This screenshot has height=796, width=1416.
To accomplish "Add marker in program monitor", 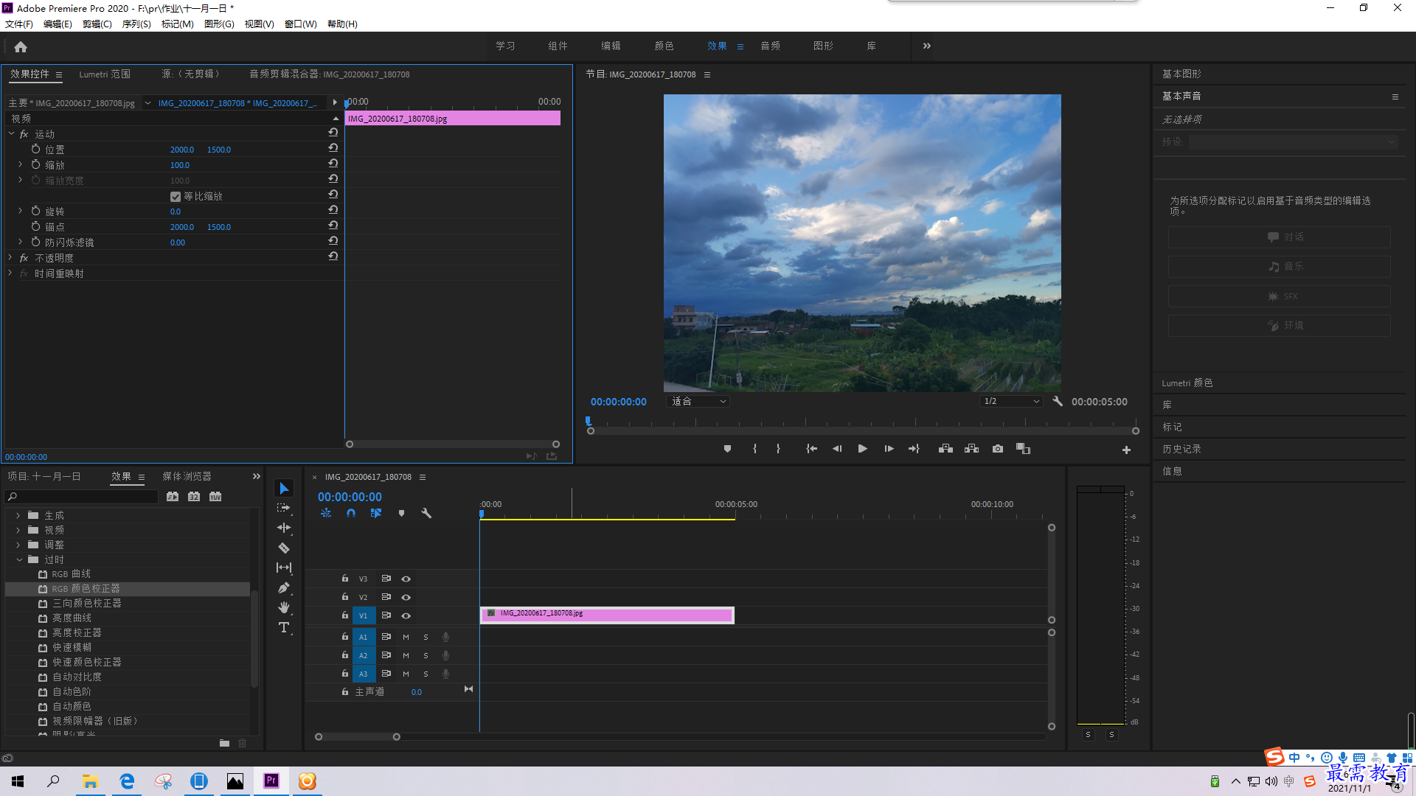I will [727, 449].
